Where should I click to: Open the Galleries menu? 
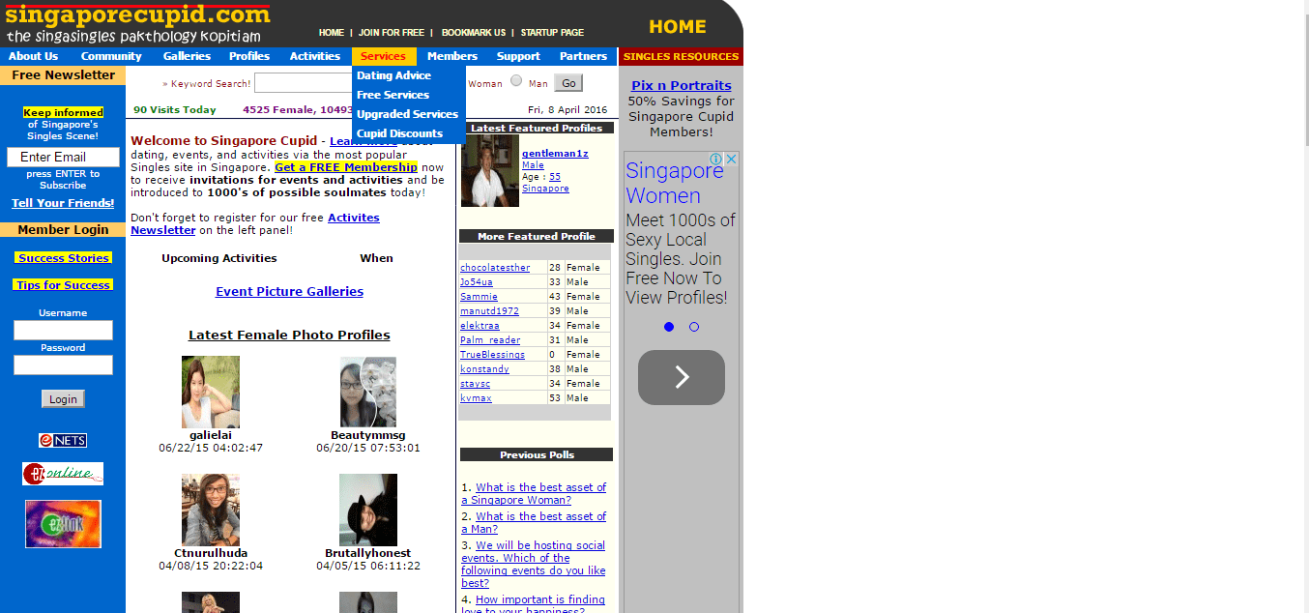point(187,56)
